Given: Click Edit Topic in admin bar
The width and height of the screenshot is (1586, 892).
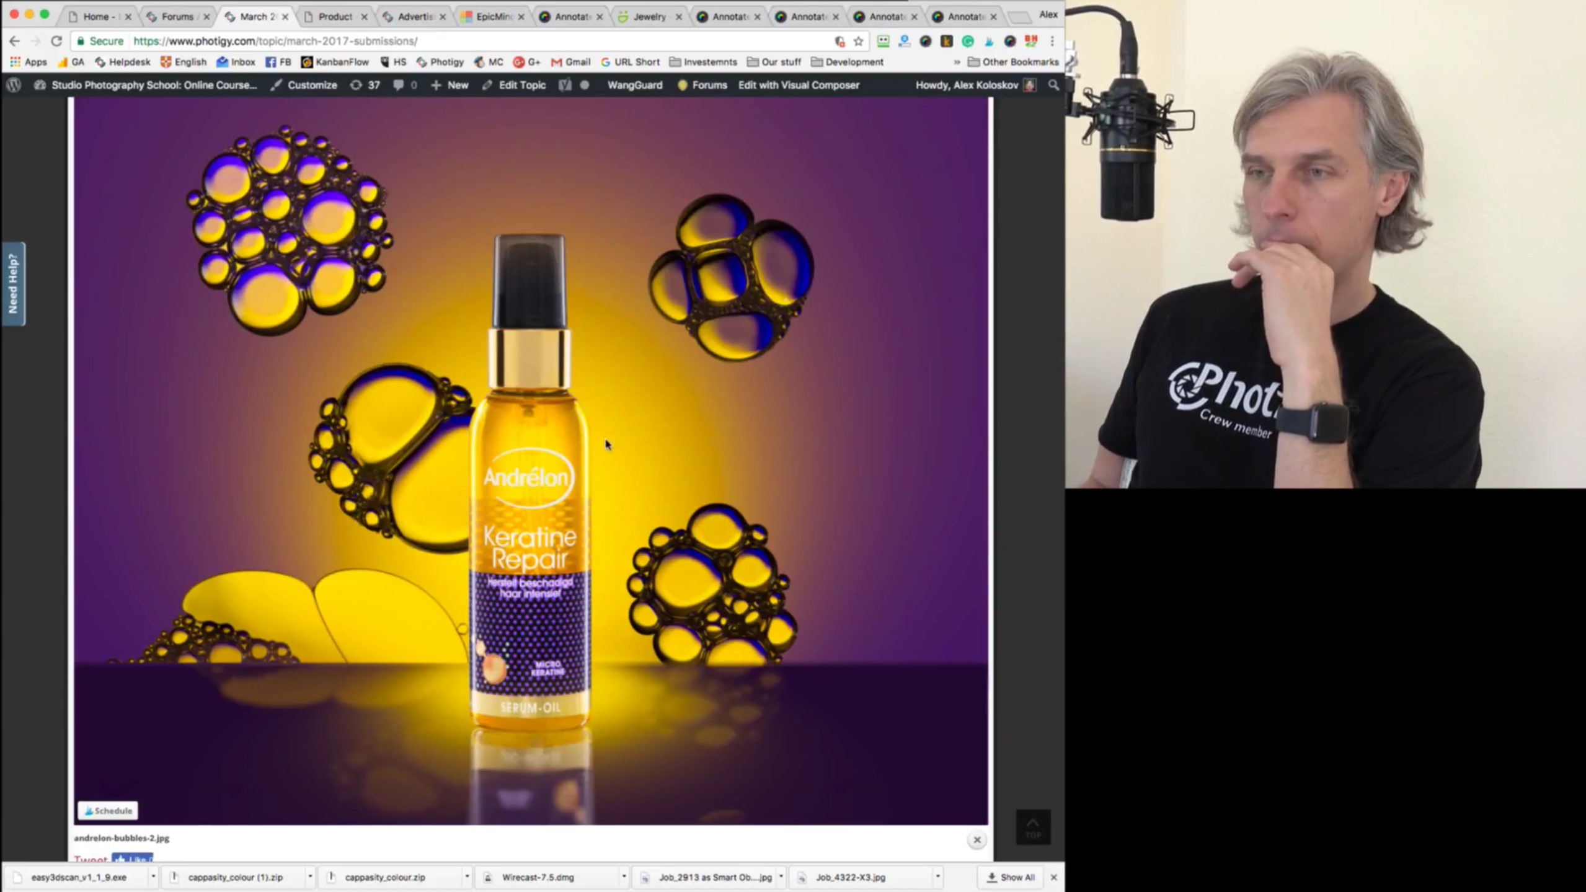Looking at the screenshot, I should click(514, 85).
